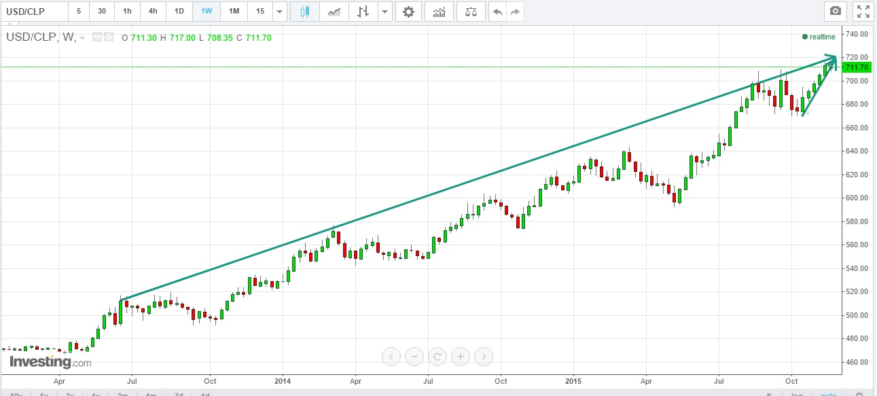The image size is (877, 396).
Task: Click the 740.00 price axis label
Action: point(857,34)
